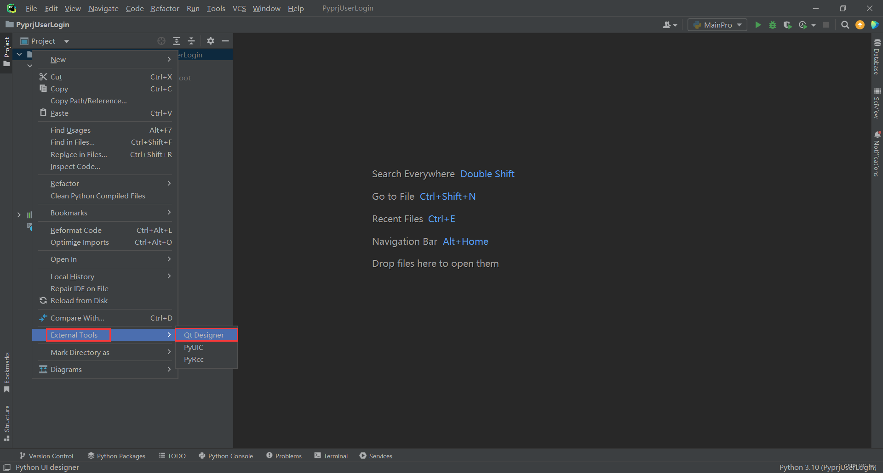
Task: Open Version Control tool window
Action: [x=46, y=456]
